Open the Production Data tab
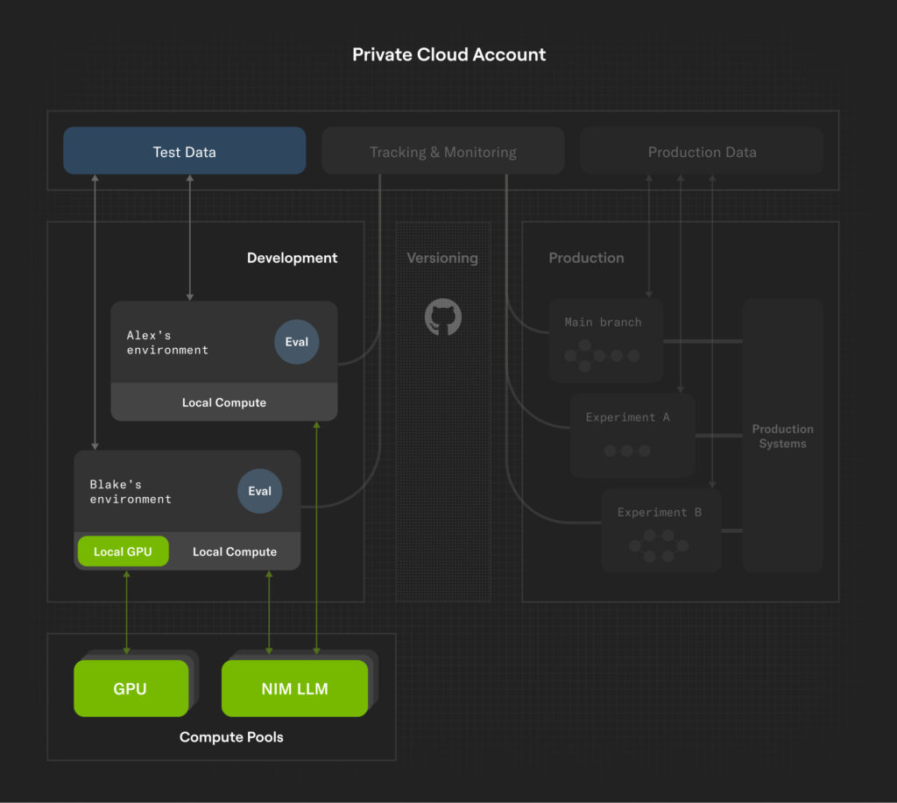Screen dimensions: 897x803 point(702,151)
